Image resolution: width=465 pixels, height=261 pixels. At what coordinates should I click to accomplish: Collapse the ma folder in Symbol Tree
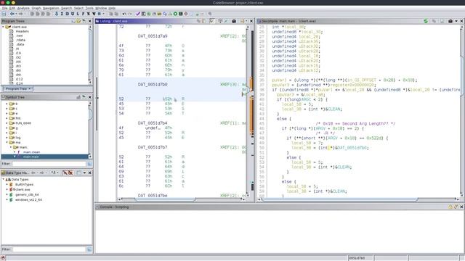tap(7, 142)
